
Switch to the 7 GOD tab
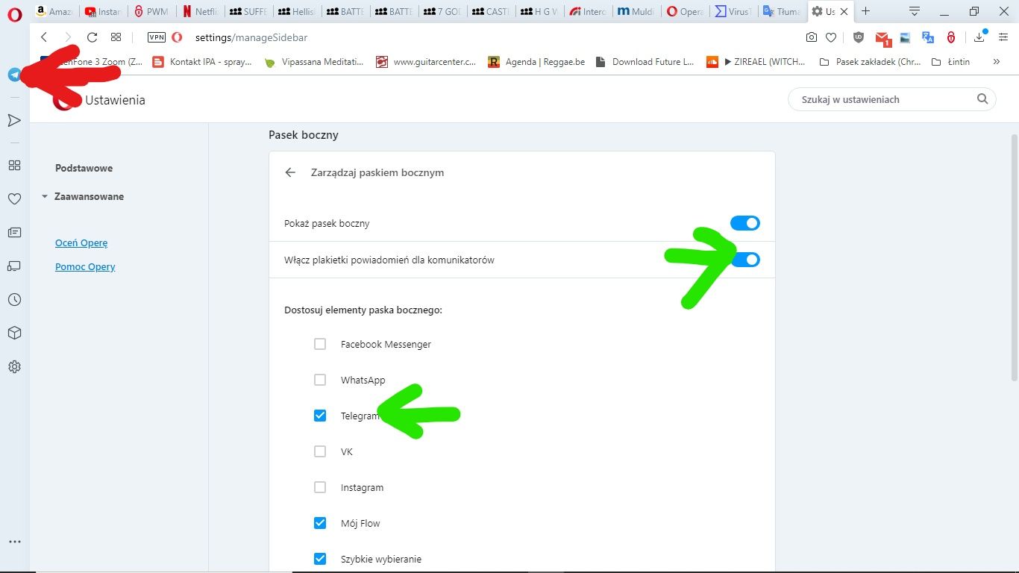coord(442,11)
